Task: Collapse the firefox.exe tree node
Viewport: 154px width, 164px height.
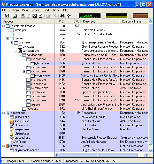Action: click(x=3, y=146)
